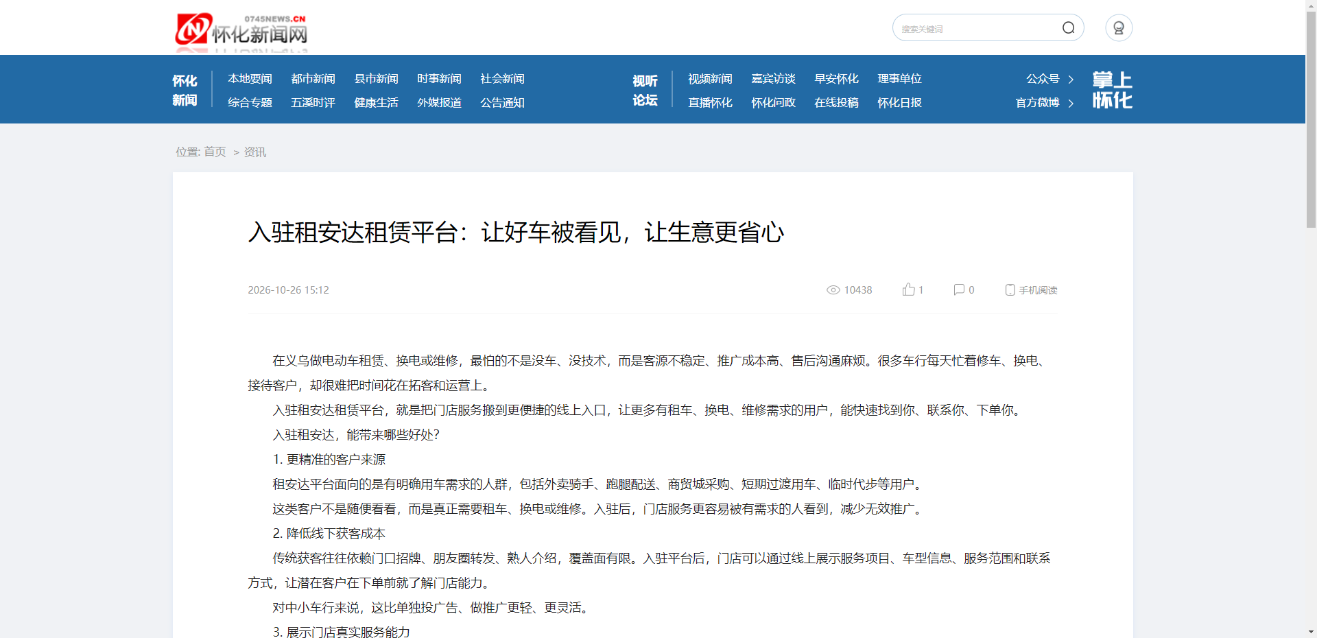
Task: Click the thumbs-up like icon
Action: 908,290
